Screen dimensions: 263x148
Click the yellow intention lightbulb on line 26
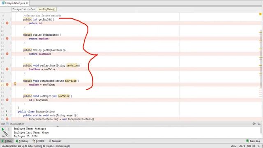pyautogui.click(x=15, y=84)
